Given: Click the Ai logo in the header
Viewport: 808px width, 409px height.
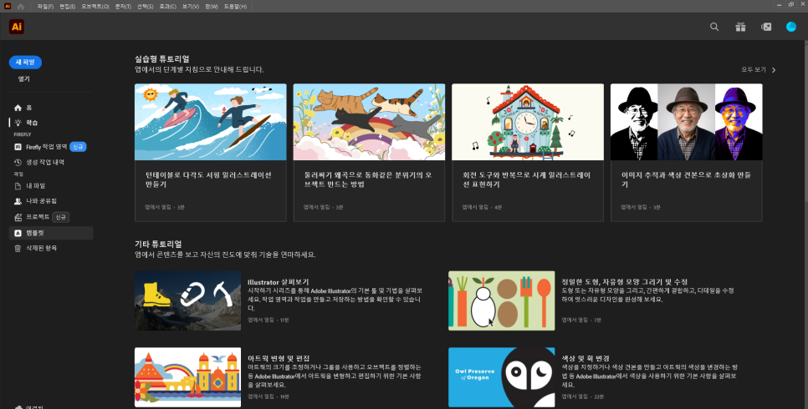Looking at the screenshot, I should (x=17, y=27).
